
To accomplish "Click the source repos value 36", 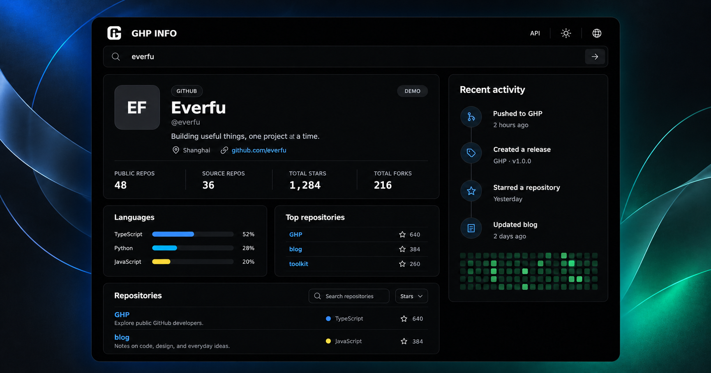I will (208, 185).
